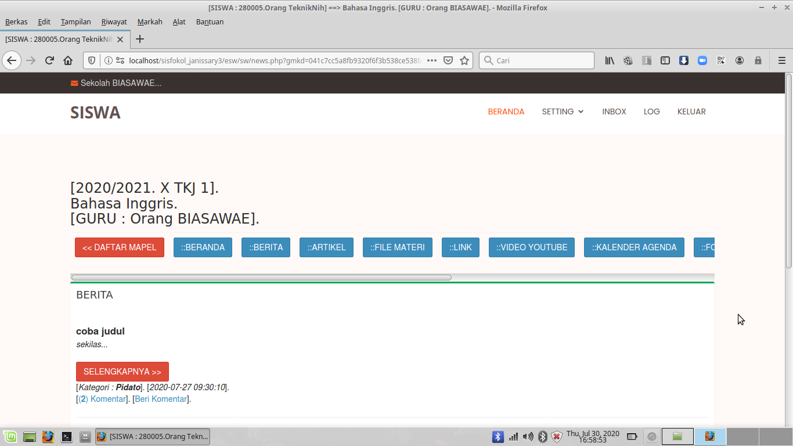Image resolution: width=793 pixels, height=446 pixels.
Task: Open the tracking protection shield
Action: (92, 60)
